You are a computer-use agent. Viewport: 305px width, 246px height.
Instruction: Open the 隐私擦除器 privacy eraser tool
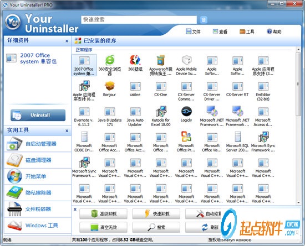[38, 193]
